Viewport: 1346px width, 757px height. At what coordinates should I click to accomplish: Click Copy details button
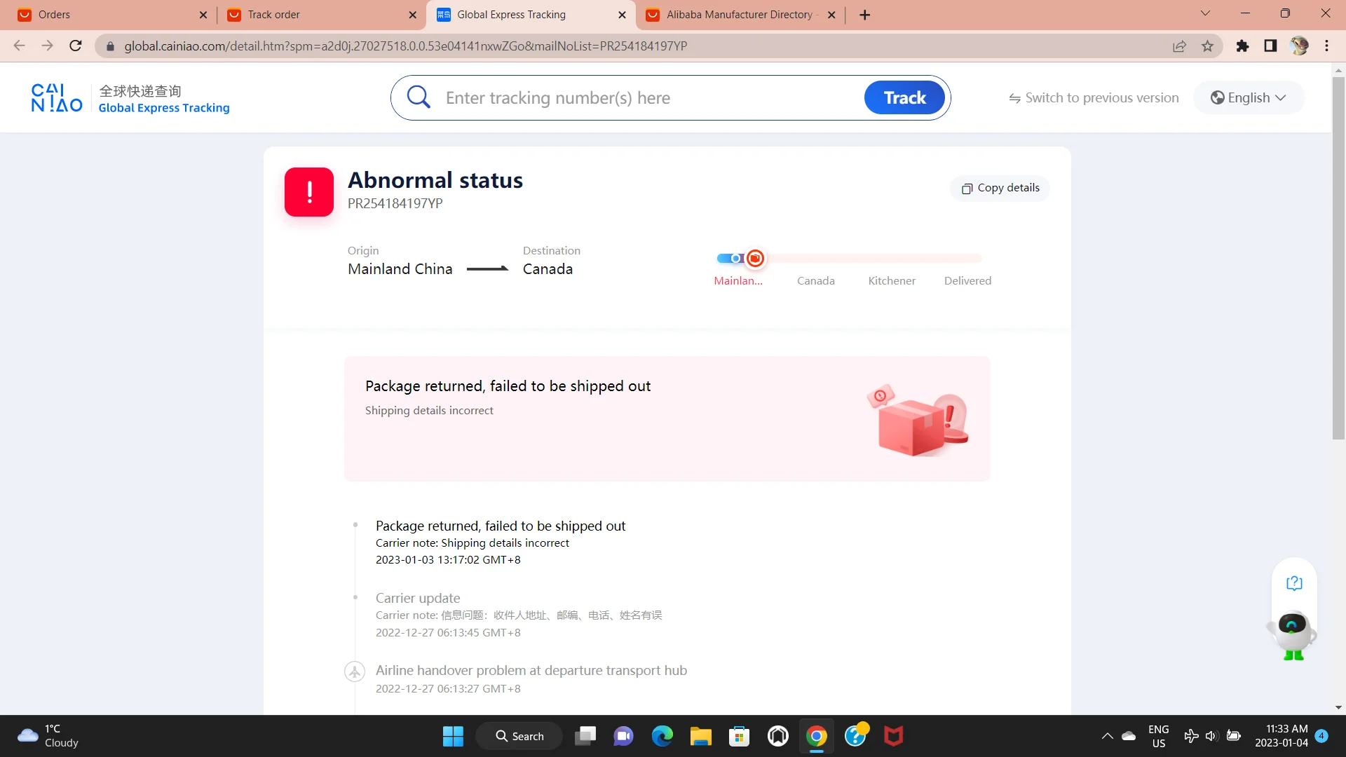(1000, 188)
